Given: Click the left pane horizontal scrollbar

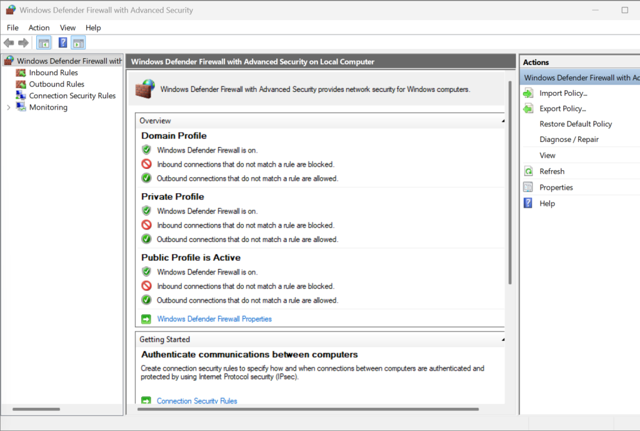Looking at the screenshot, I should [36, 409].
